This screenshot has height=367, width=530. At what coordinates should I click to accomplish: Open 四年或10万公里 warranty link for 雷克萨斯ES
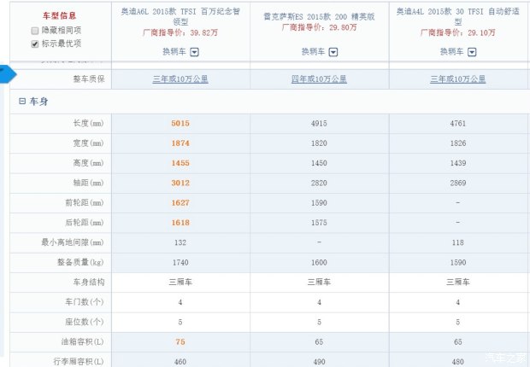pyautogui.click(x=319, y=79)
